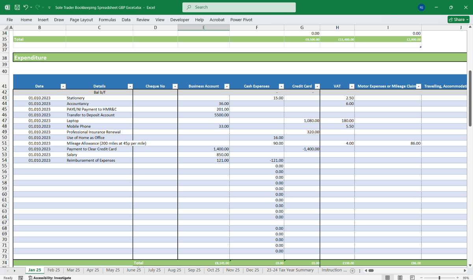This screenshot has width=473, height=280.
Task: Click the macro recording status bar icon
Action: (x=21, y=278)
